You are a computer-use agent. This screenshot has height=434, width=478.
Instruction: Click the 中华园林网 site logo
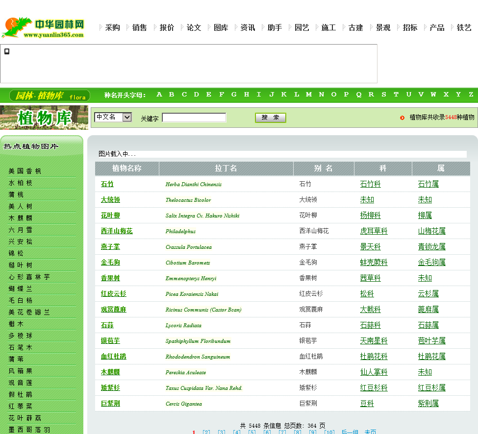tap(43, 28)
